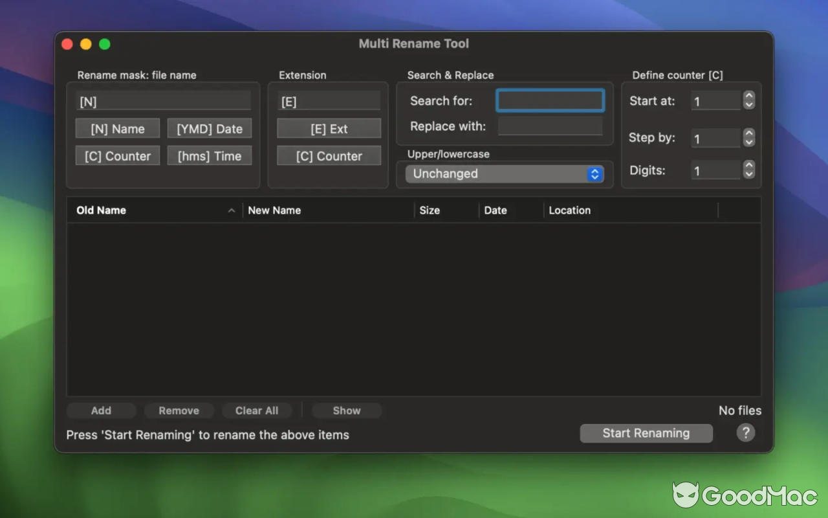Sort files by the Old Name column
This screenshot has width=828, height=518.
point(101,210)
